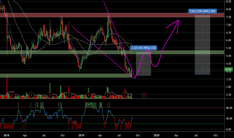Click the 8.00 price axis label

pos(228,9)
